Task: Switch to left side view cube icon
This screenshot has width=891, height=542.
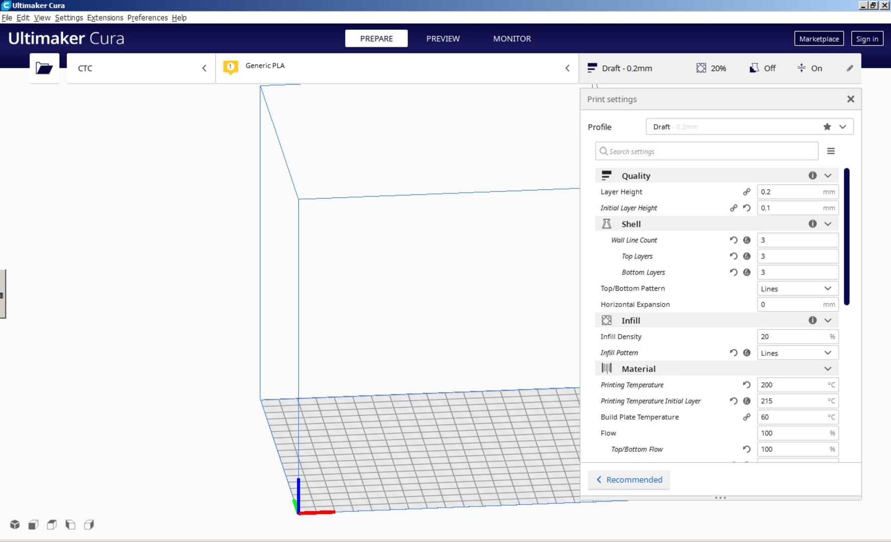Action: tap(70, 524)
